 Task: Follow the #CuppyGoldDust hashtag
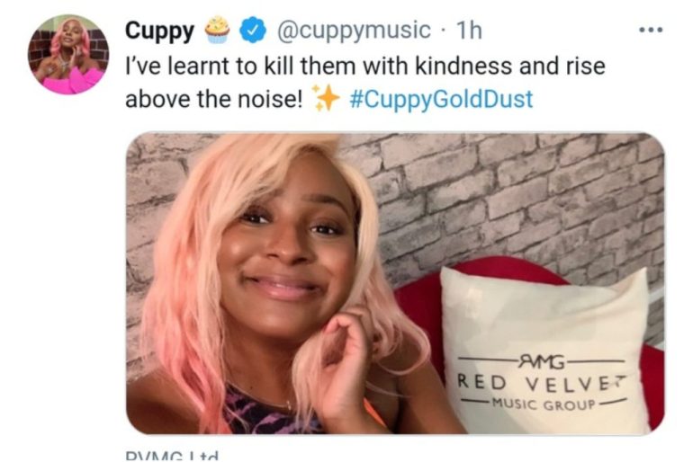[441, 98]
